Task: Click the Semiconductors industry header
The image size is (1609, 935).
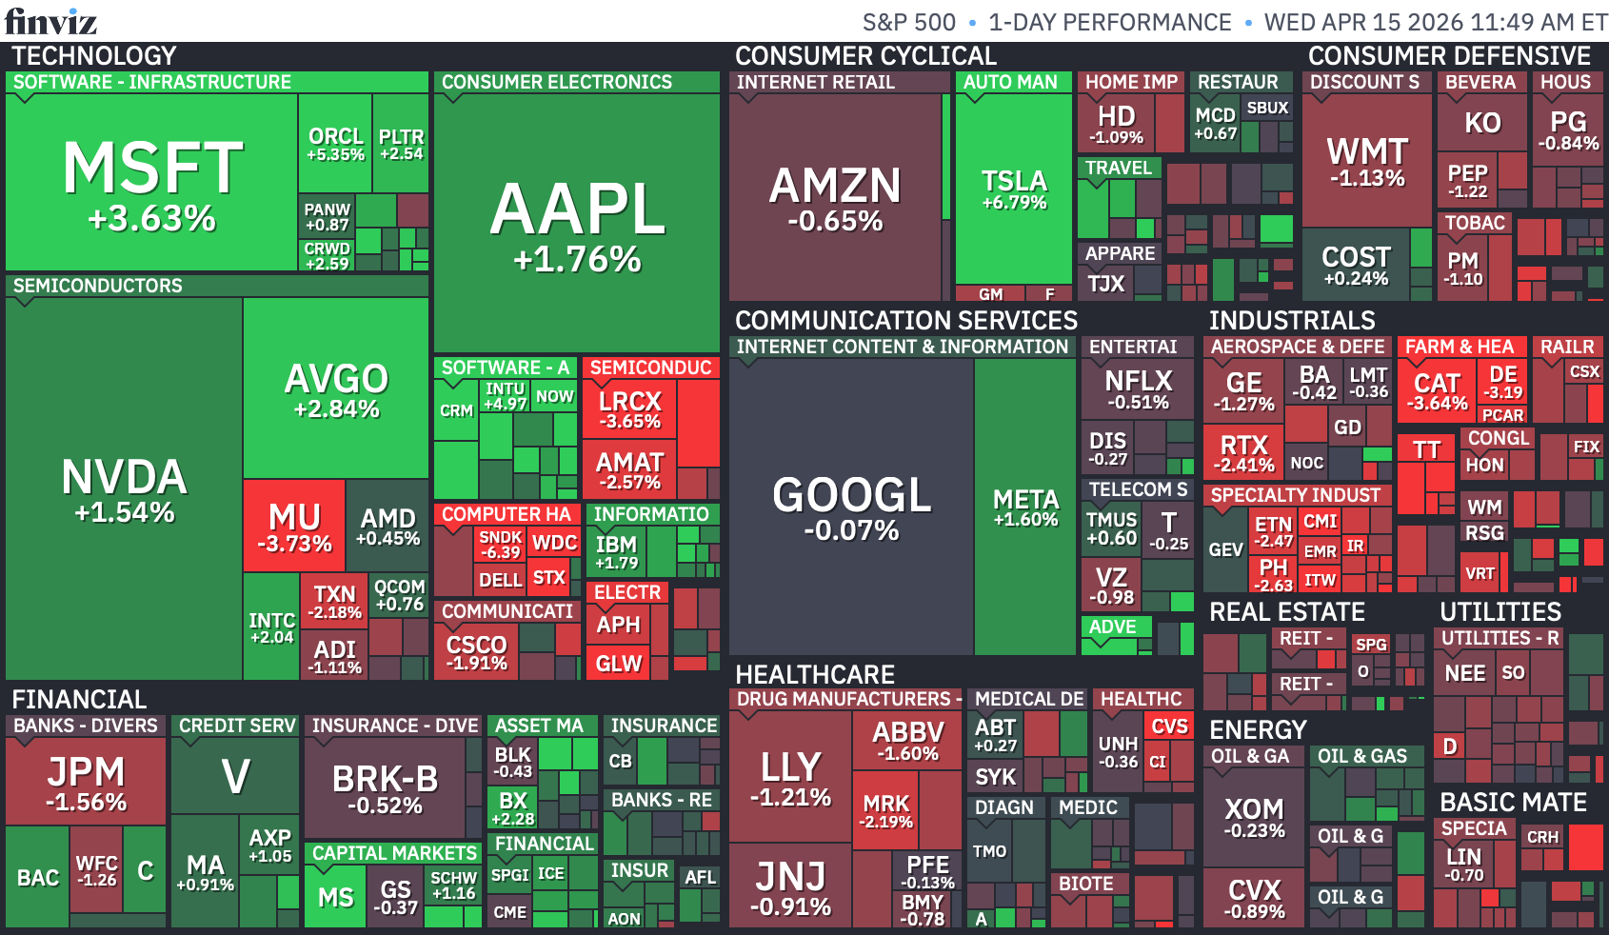Action: click(98, 286)
